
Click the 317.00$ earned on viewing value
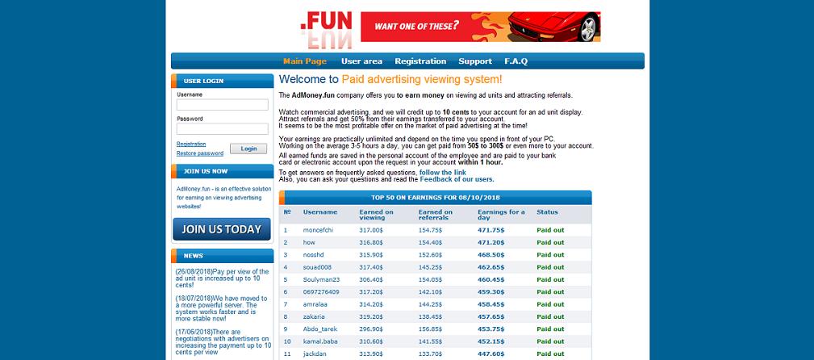point(371,230)
